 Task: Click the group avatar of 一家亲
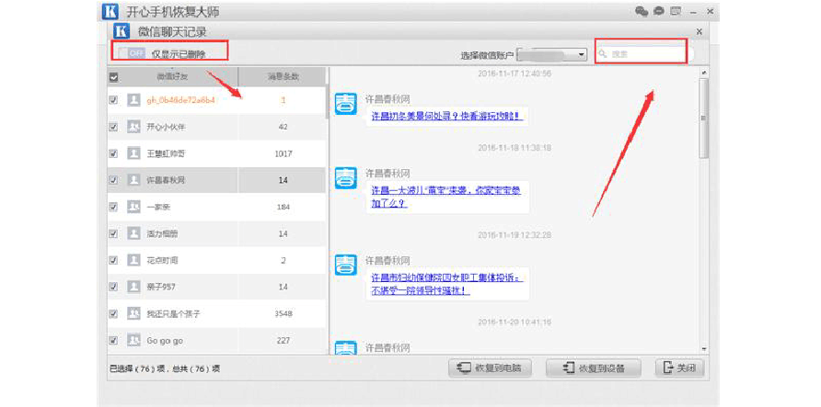133,207
